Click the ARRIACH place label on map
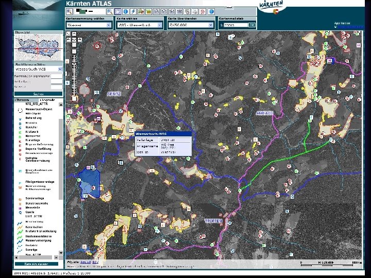 (264, 113)
